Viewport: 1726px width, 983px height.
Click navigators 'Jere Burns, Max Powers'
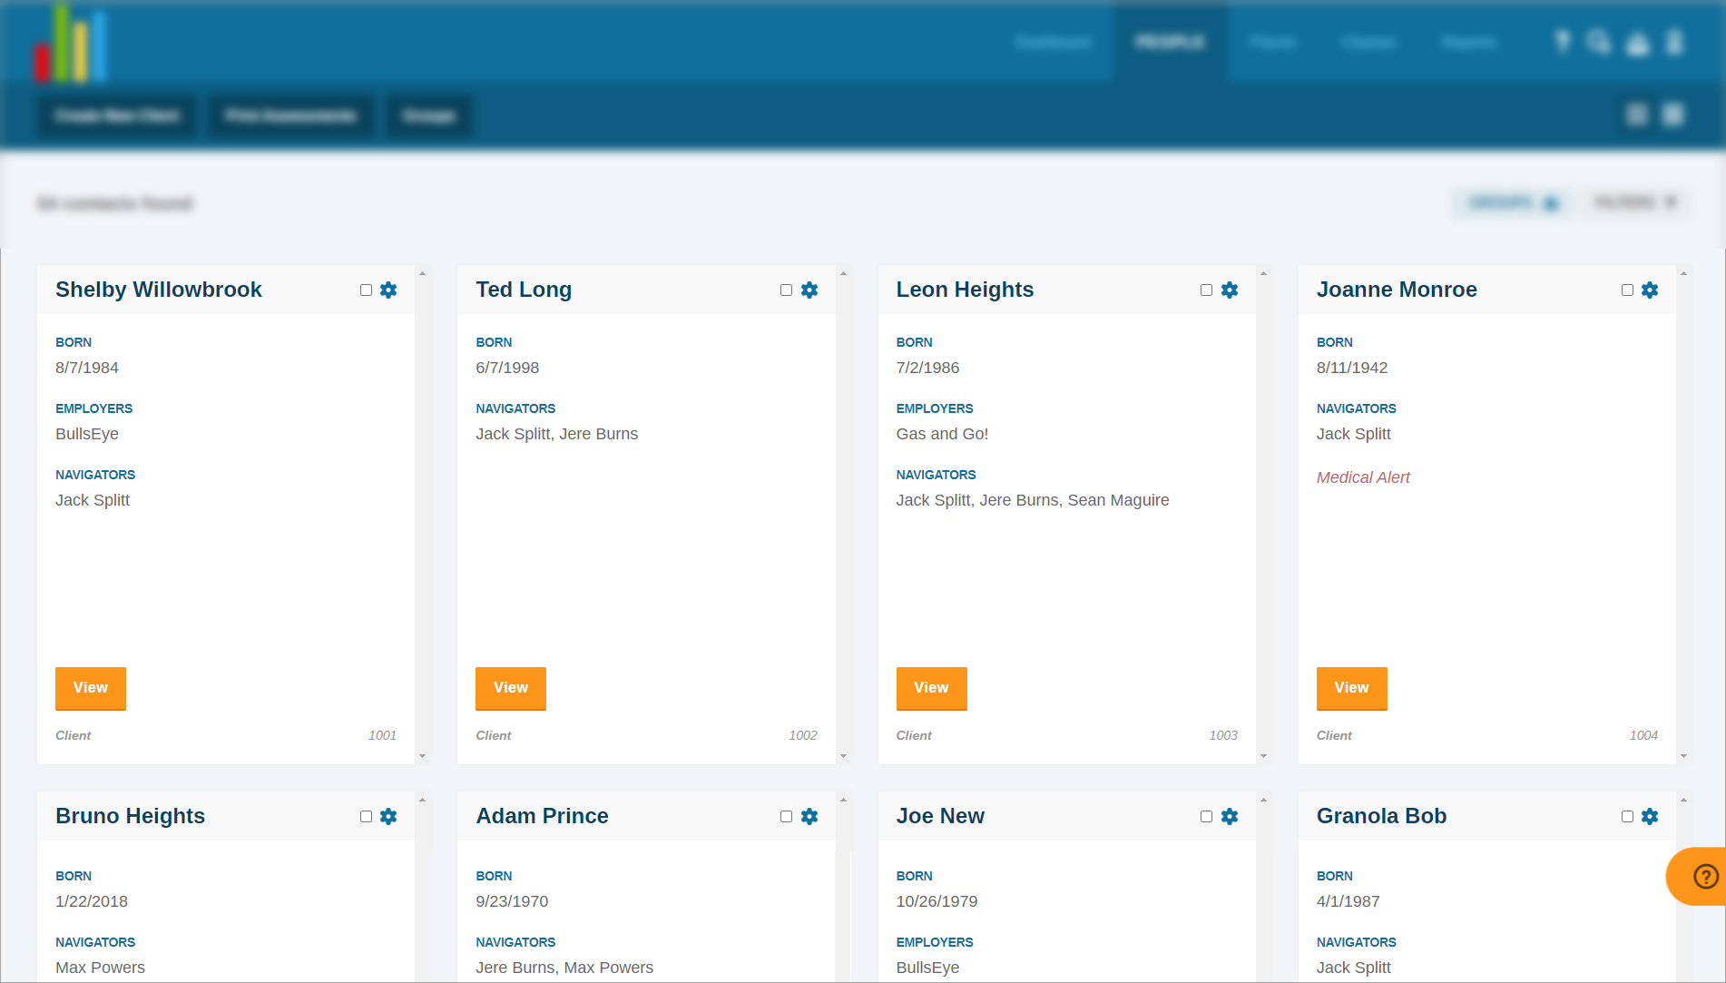(564, 968)
